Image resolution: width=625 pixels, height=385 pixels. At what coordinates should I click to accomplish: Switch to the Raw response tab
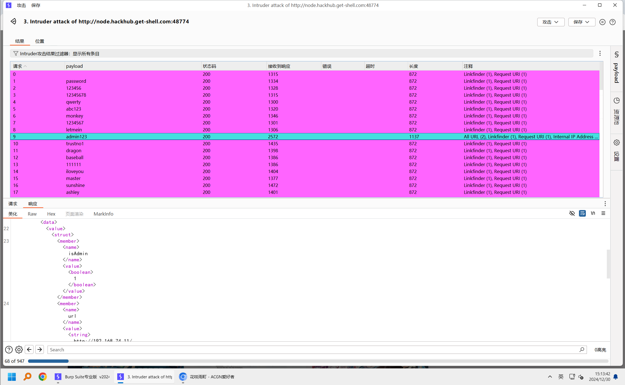pos(32,214)
